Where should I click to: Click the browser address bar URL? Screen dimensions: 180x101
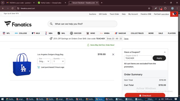(x=28, y=8)
